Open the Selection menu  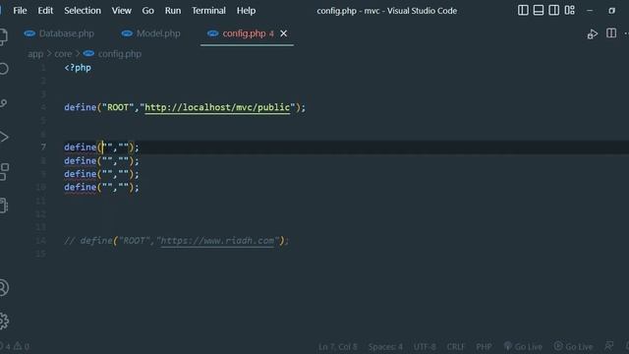tap(83, 11)
